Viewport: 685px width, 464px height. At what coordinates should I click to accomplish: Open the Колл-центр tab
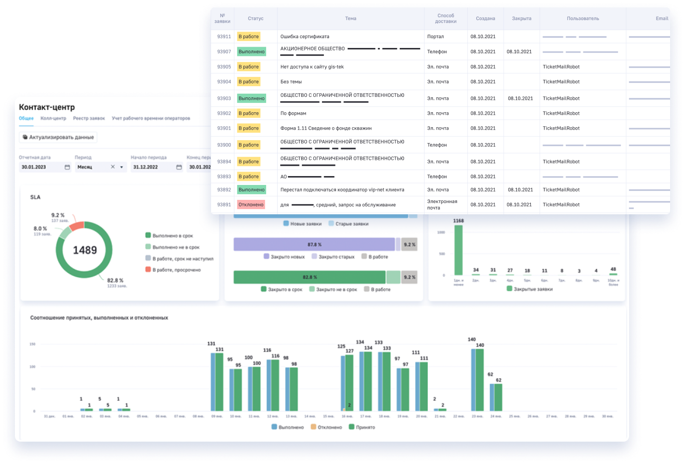(53, 118)
